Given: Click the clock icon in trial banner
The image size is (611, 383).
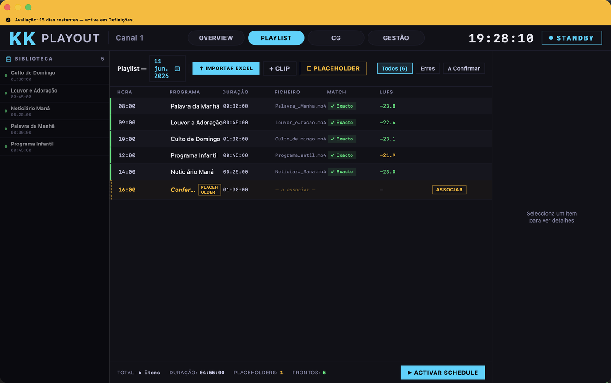Looking at the screenshot, I should point(8,20).
